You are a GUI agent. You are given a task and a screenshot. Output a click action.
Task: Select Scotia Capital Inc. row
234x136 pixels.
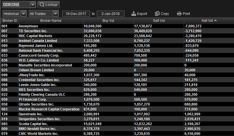point(117,124)
